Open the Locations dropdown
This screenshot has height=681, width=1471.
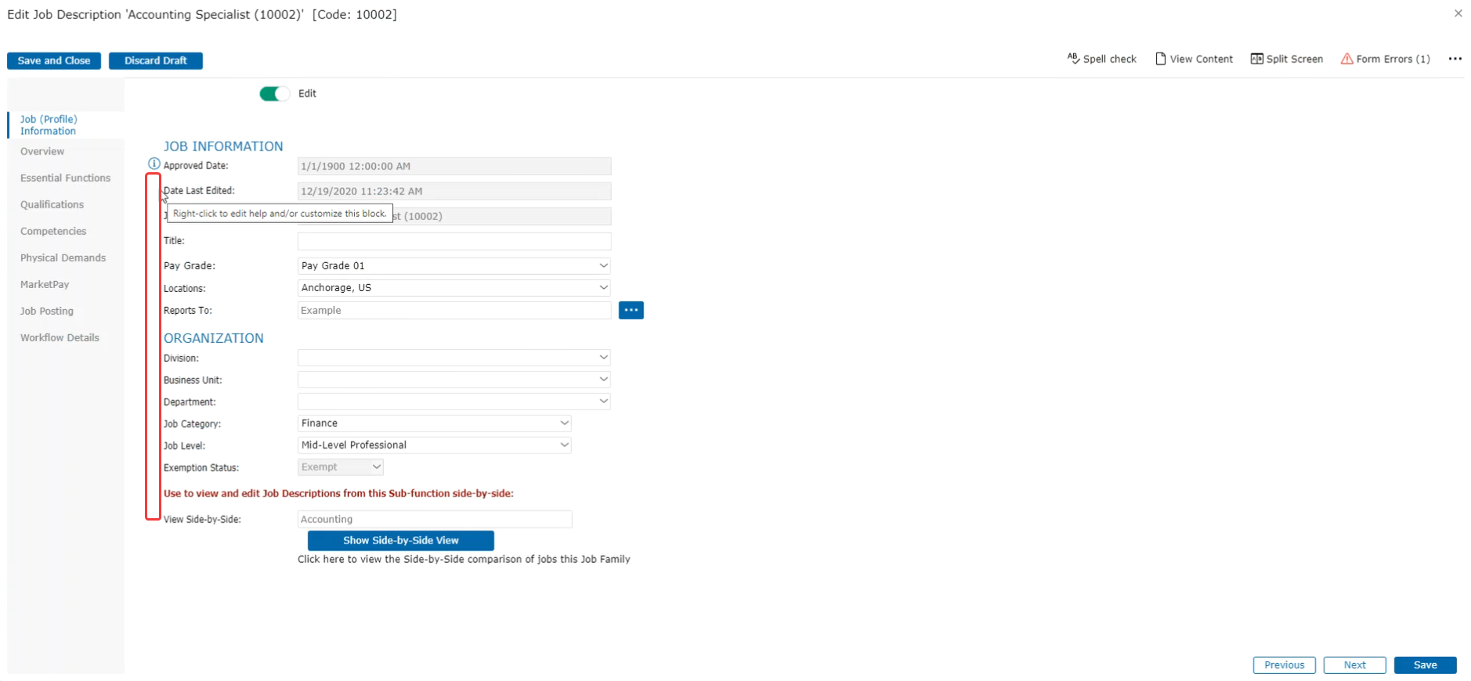pyautogui.click(x=603, y=288)
